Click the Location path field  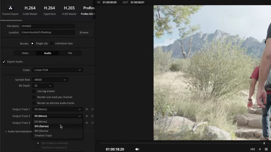point(48,33)
